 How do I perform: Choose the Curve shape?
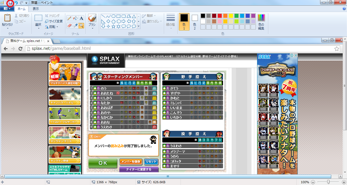tap(108, 16)
